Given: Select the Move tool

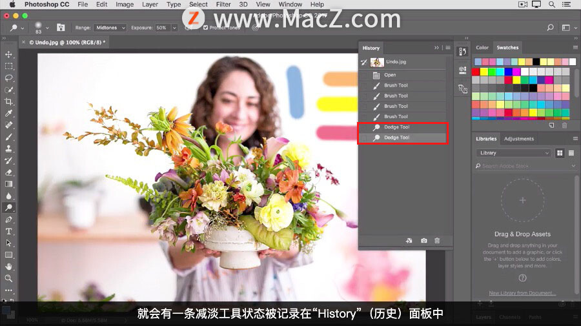Looking at the screenshot, I should coord(8,54).
